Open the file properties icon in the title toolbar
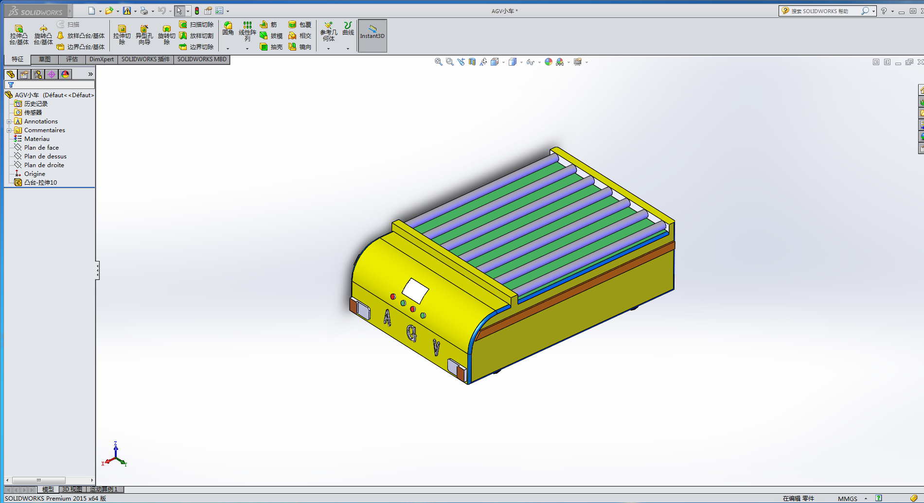This screenshot has height=503, width=924. tap(208, 11)
